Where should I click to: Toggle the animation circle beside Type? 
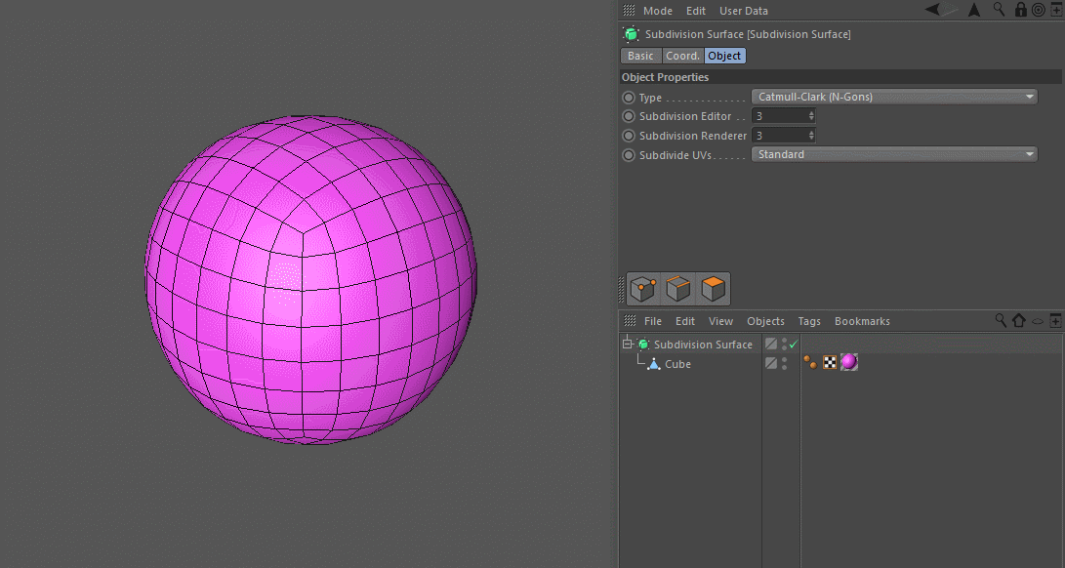629,98
